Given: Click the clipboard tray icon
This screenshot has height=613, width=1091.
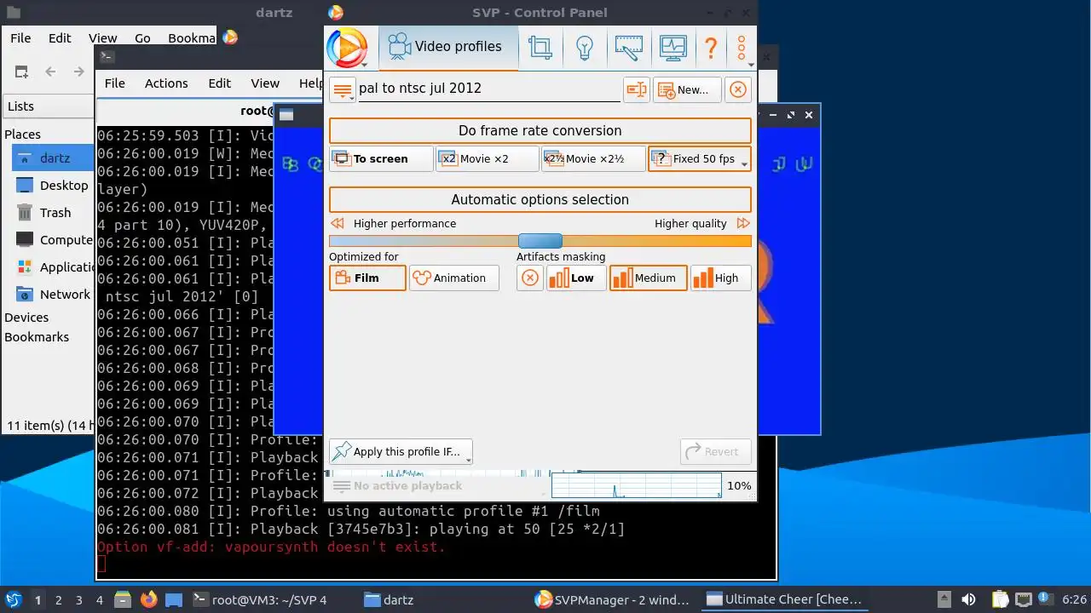Looking at the screenshot, I should point(1000,599).
